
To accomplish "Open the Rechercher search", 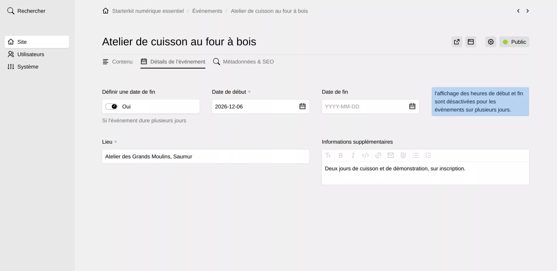I will click(x=26, y=11).
